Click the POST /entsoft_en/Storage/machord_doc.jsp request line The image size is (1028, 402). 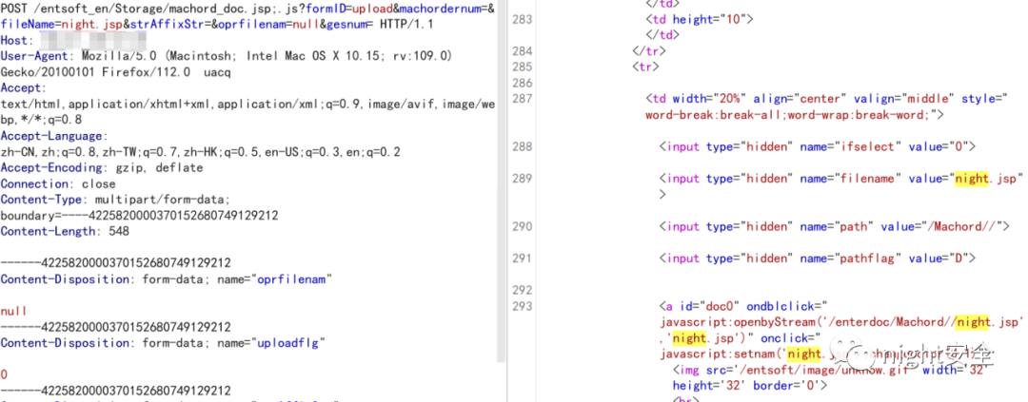[x=247, y=9]
